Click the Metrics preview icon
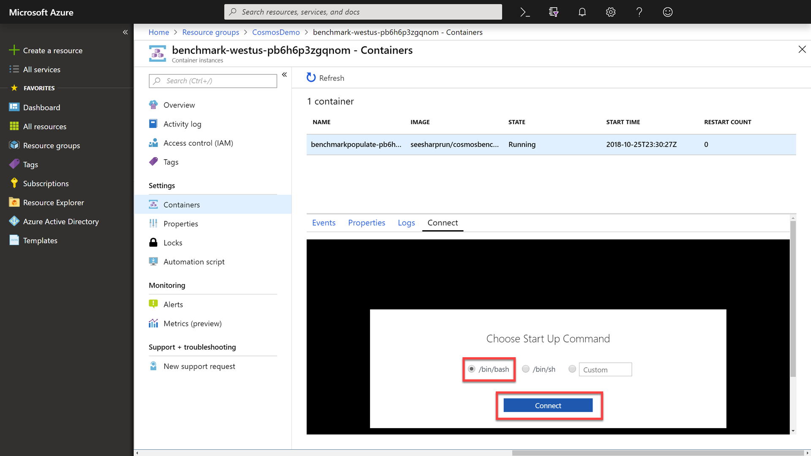This screenshot has width=811, height=456. (x=153, y=323)
